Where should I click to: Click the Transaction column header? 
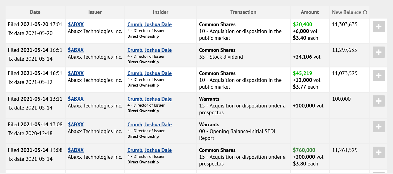(x=243, y=12)
